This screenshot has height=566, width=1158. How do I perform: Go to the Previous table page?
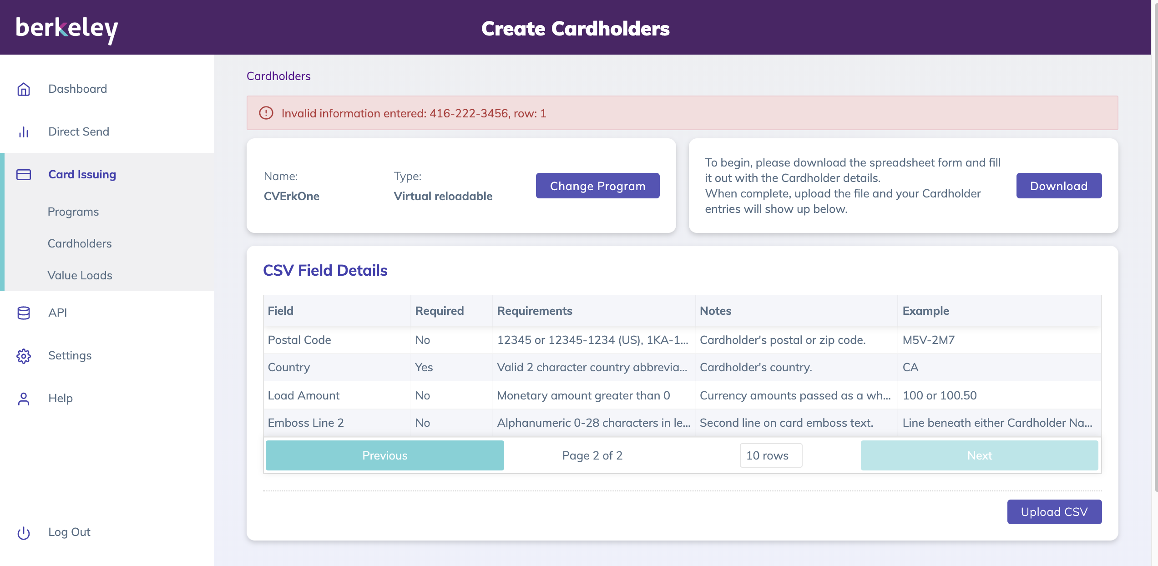click(384, 455)
